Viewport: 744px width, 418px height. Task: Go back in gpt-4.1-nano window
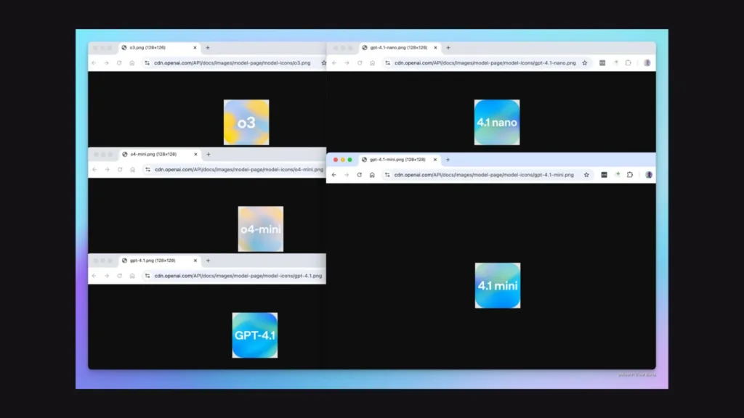[334, 63]
